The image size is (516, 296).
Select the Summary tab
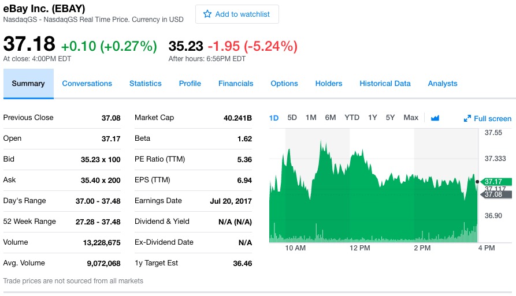coord(28,84)
